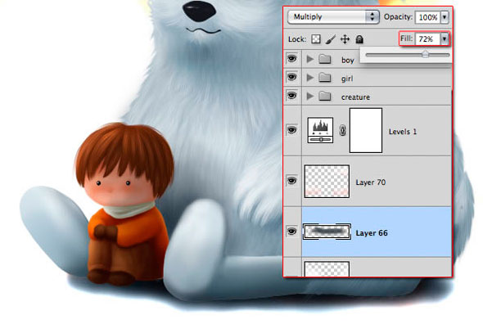Select the boy group folder icon
Viewport: 483px width, 333px height.
click(x=325, y=59)
